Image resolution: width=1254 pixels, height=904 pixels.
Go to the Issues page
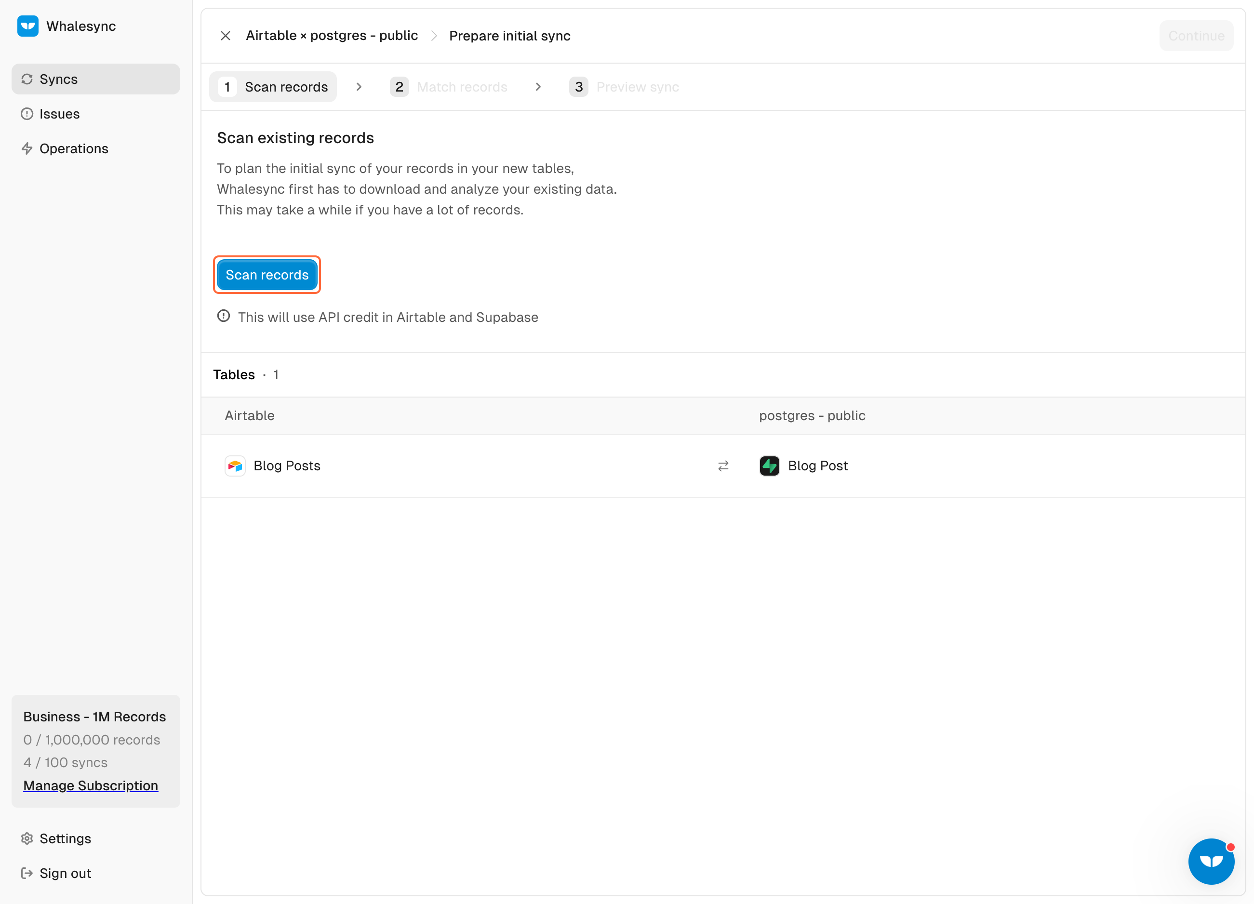coord(95,114)
